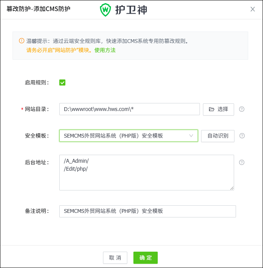Click the textarea resize handle corner

(232, 188)
